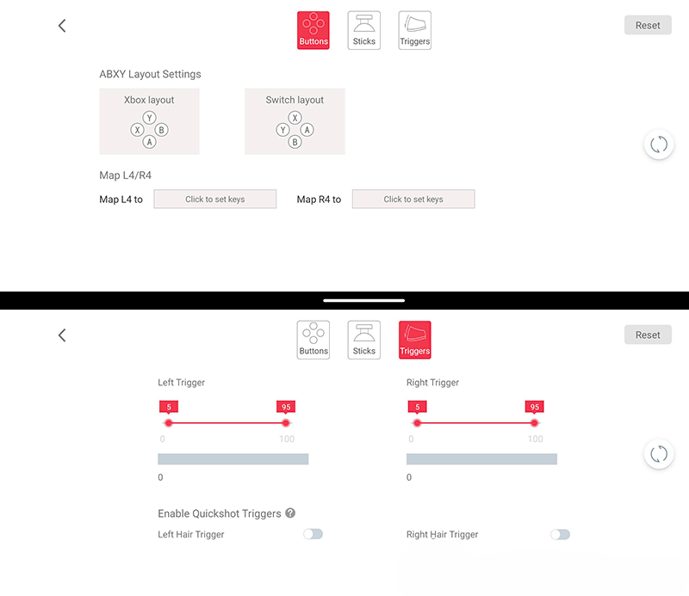
Task: Grab Right Trigger minimum handle at 5
Action: pos(417,423)
